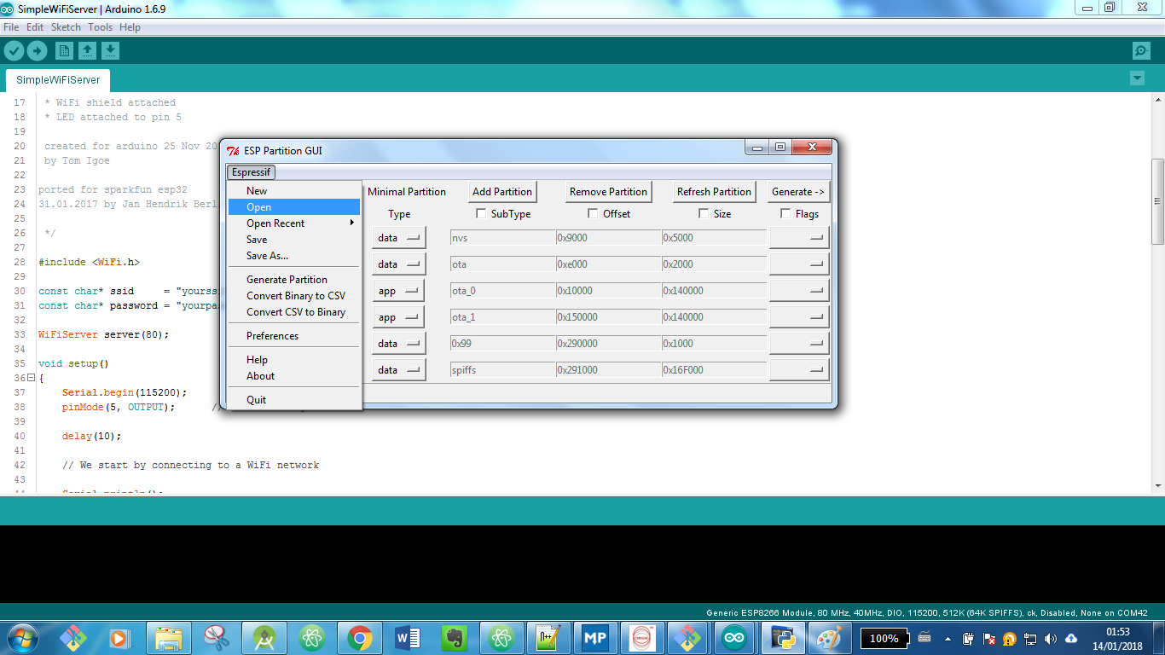The height and width of the screenshot is (655, 1165).
Task: Click the Espressif menu button
Action: click(x=251, y=172)
